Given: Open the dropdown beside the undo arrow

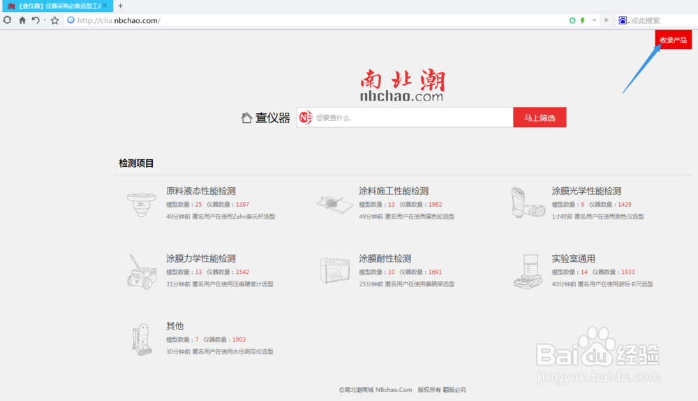Looking at the screenshot, I should (x=45, y=20).
